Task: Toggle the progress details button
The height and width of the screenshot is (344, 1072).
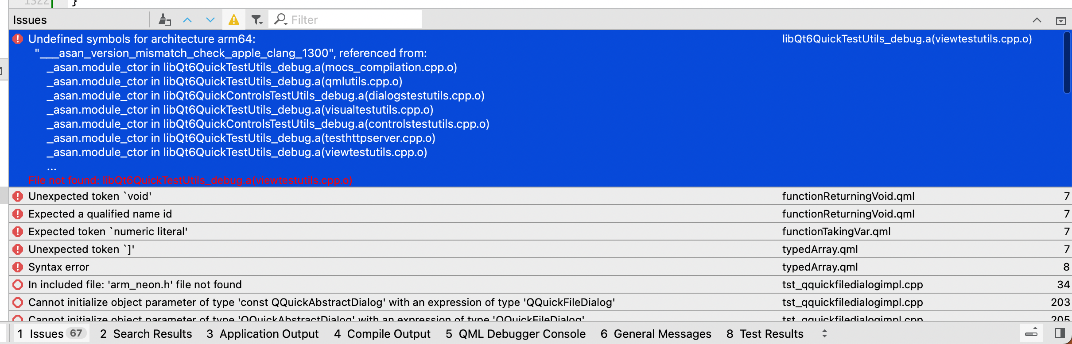Action: point(1031,333)
